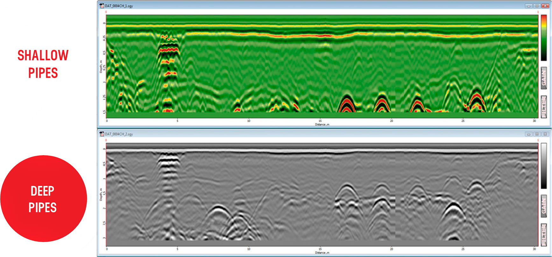Click the Depth axis label of grayscale profile
Screen dimensions: 552x257
pos(101,194)
